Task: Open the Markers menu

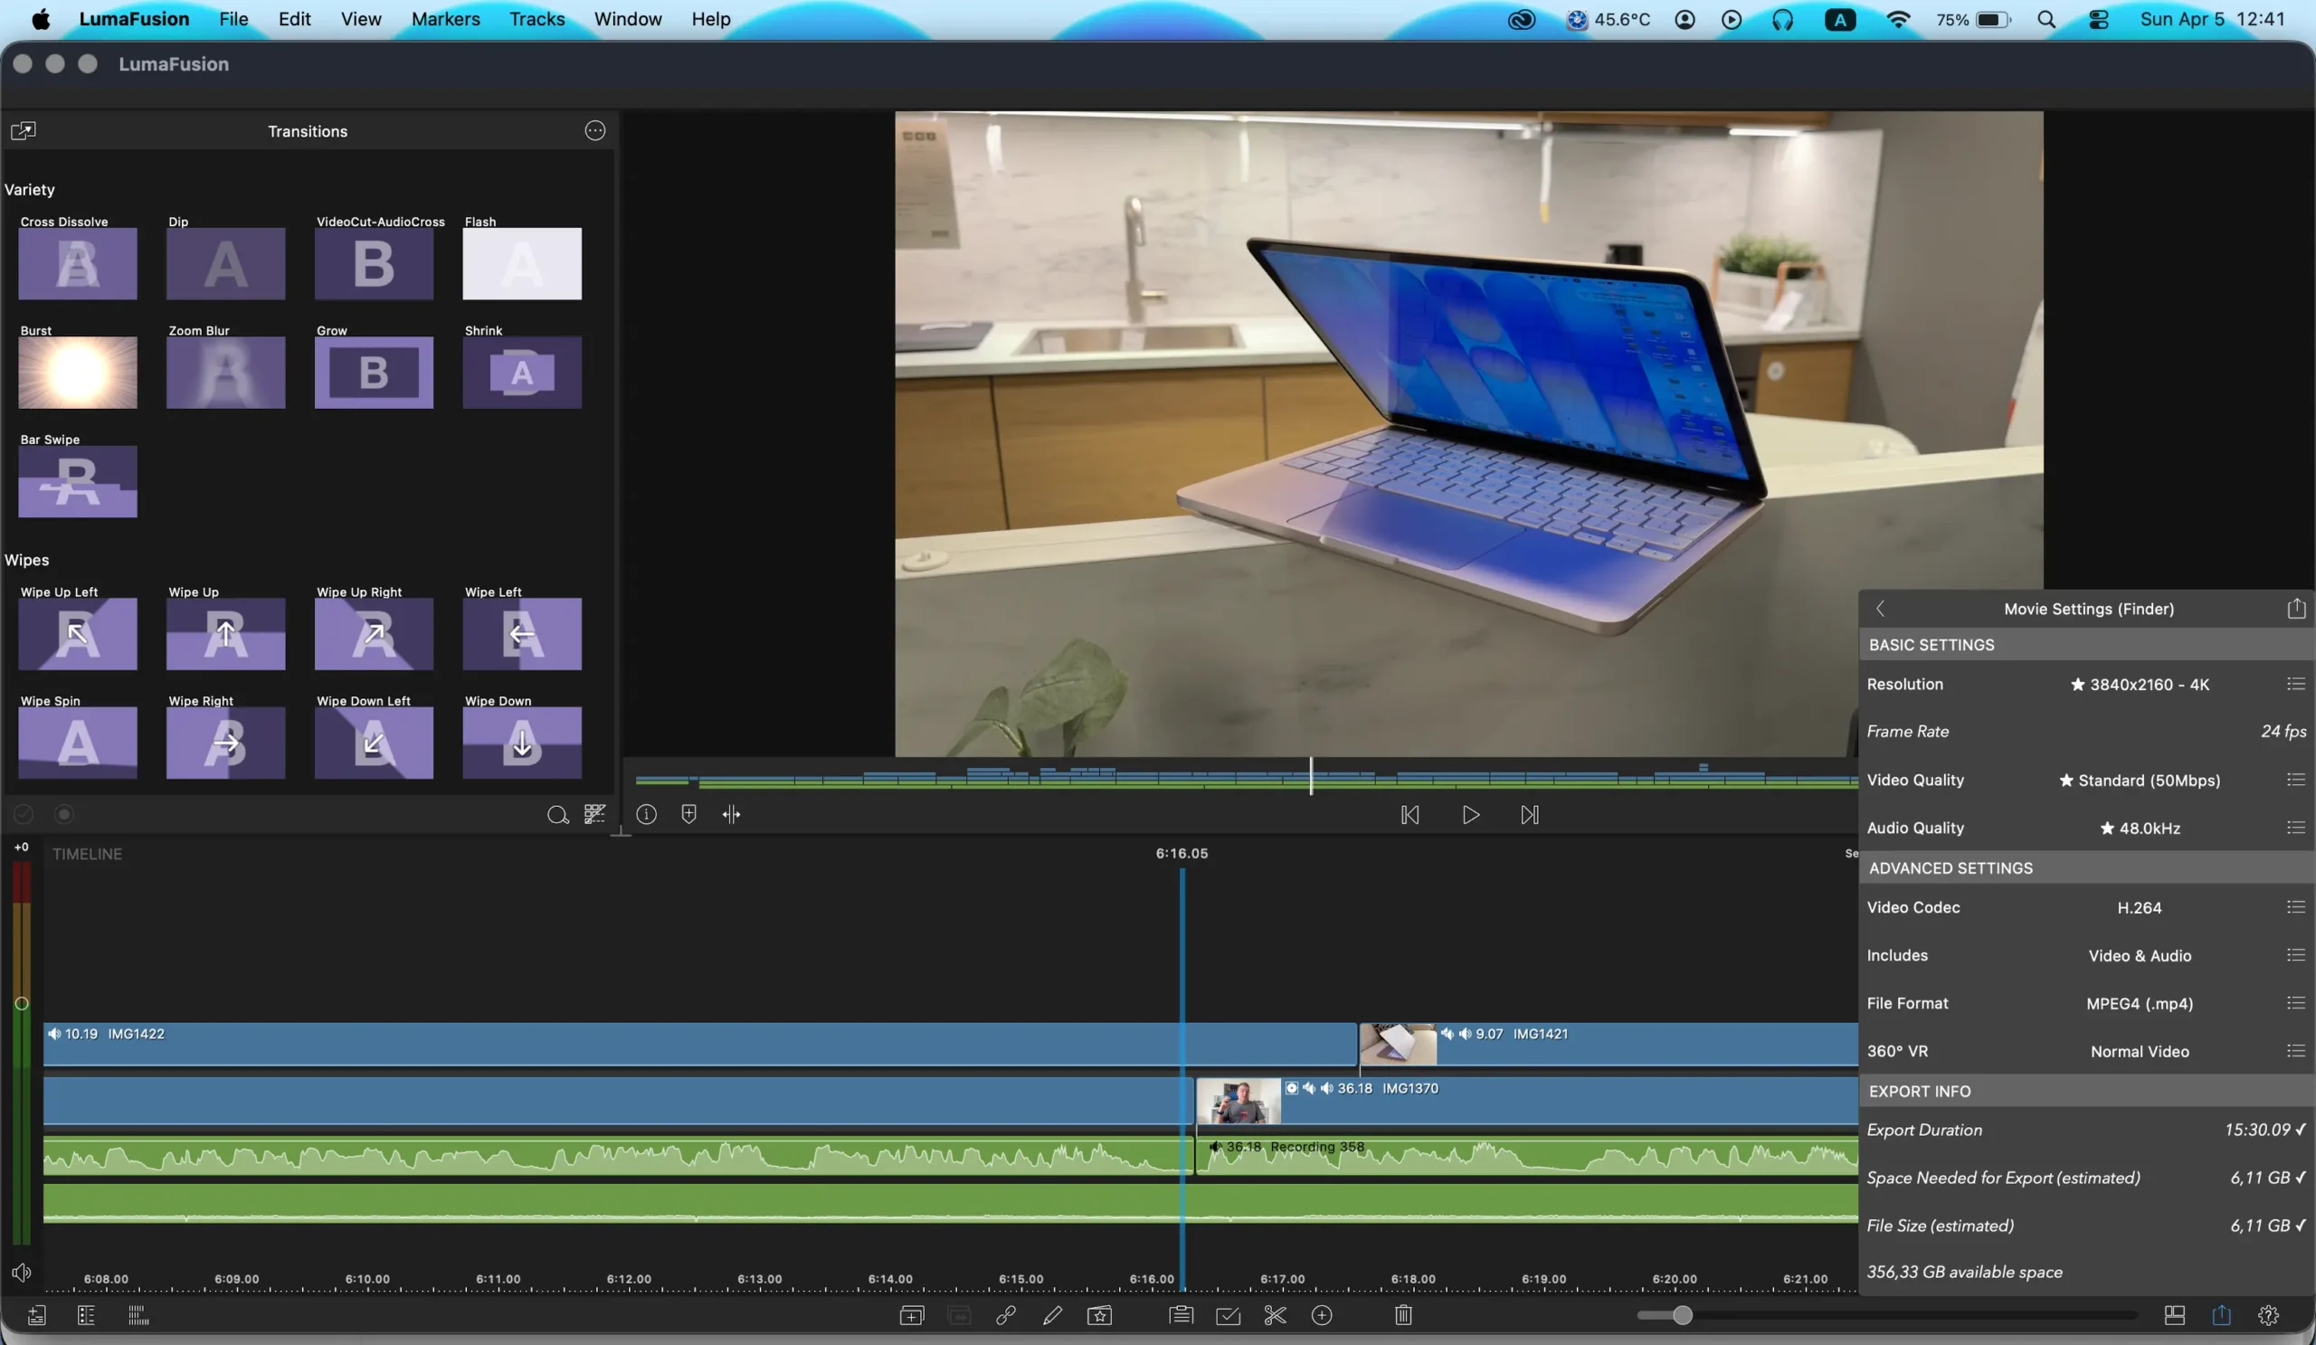Action: 445,19
